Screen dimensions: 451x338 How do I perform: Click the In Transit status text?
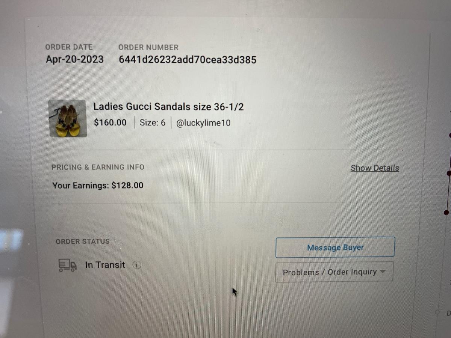coord(105,265)
